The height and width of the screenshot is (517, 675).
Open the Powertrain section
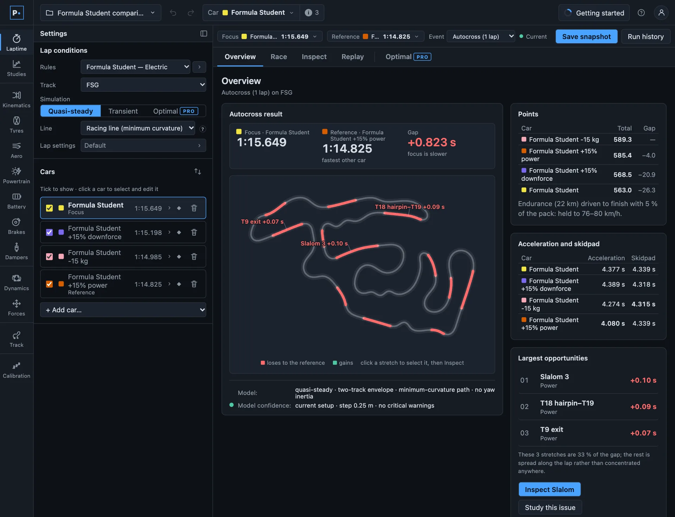pyautogui.click(x=17, y=175)
